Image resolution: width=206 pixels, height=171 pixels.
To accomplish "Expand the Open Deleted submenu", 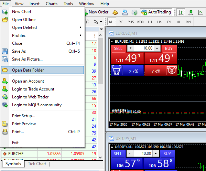I will (x=80, y=27).
